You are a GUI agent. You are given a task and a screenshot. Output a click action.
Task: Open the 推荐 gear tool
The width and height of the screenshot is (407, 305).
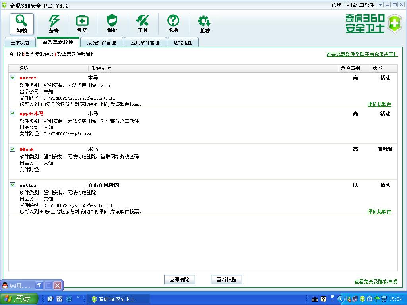click(205, 24)
